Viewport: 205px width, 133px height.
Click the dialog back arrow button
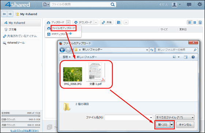[62, 50]
